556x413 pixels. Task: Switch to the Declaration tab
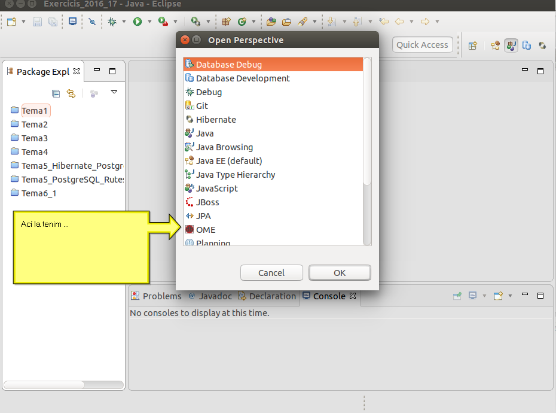pos(267,296)
